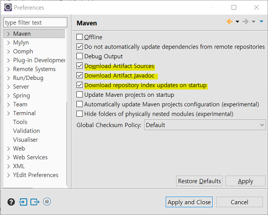The width and height of the screenshot is (268, 215).
Task: Click the Oomph preference recorder icon
Action: coord(47,202)
